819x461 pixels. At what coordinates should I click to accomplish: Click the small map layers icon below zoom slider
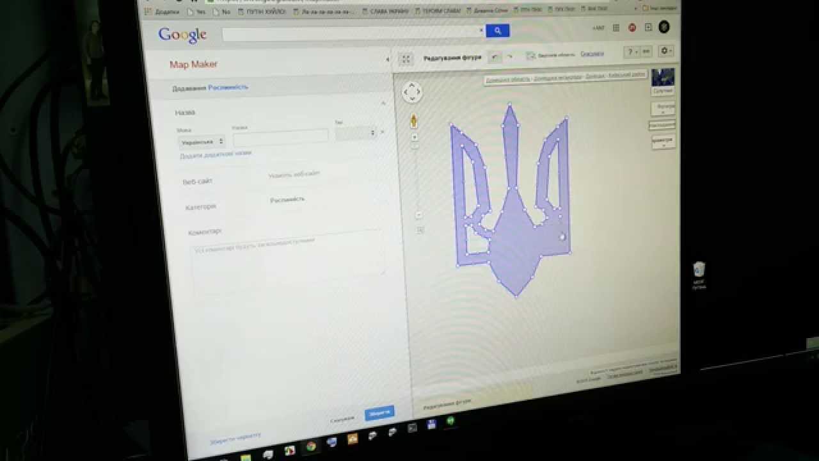point(420,229)
